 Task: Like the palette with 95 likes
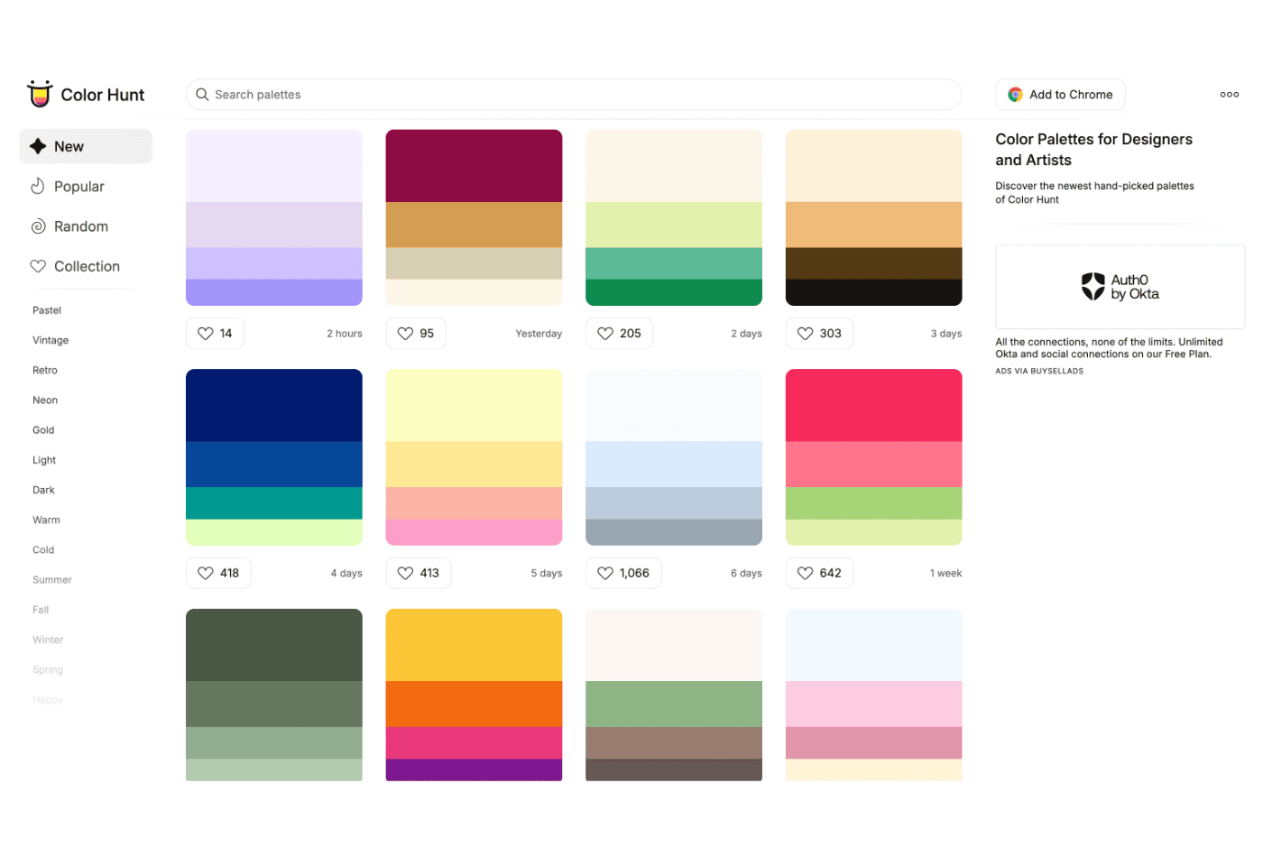click(416, 334)
